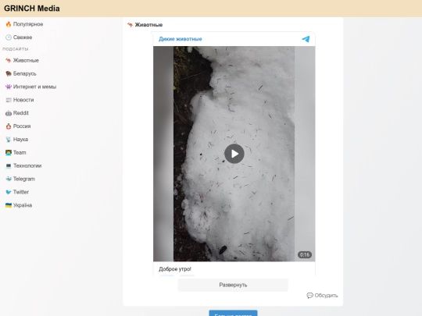Click the 0:16 duration badge
This screenshot has height=316, width=422.
(305, 254)
